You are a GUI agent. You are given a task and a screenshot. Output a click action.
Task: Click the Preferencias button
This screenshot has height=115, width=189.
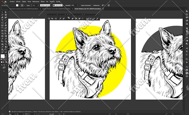96,5
